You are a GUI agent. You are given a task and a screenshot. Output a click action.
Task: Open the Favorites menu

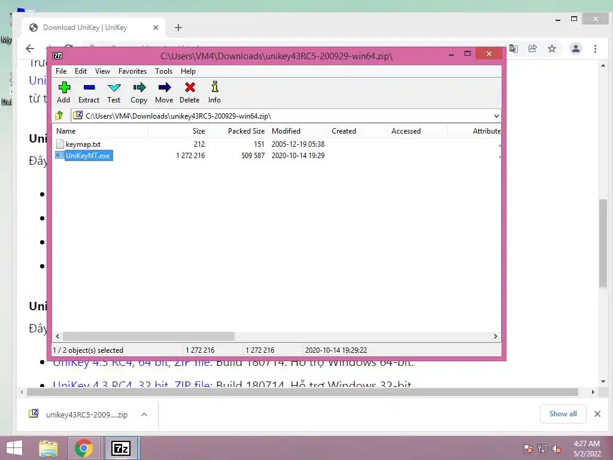point(132,71)
